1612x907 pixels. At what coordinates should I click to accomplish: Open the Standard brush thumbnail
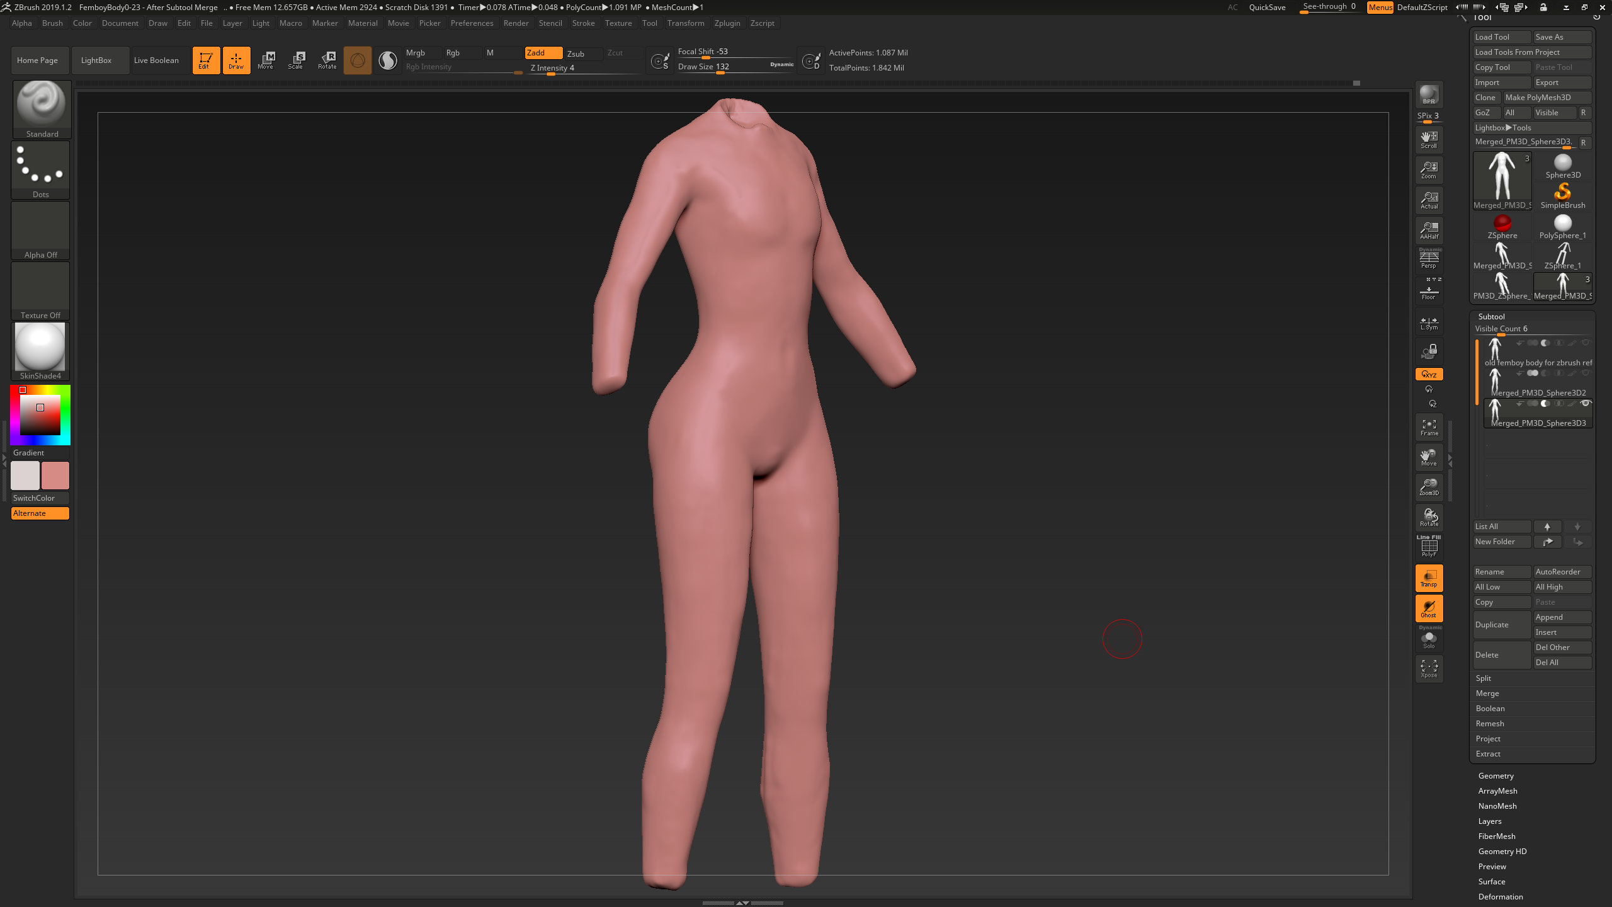(42, 109)
